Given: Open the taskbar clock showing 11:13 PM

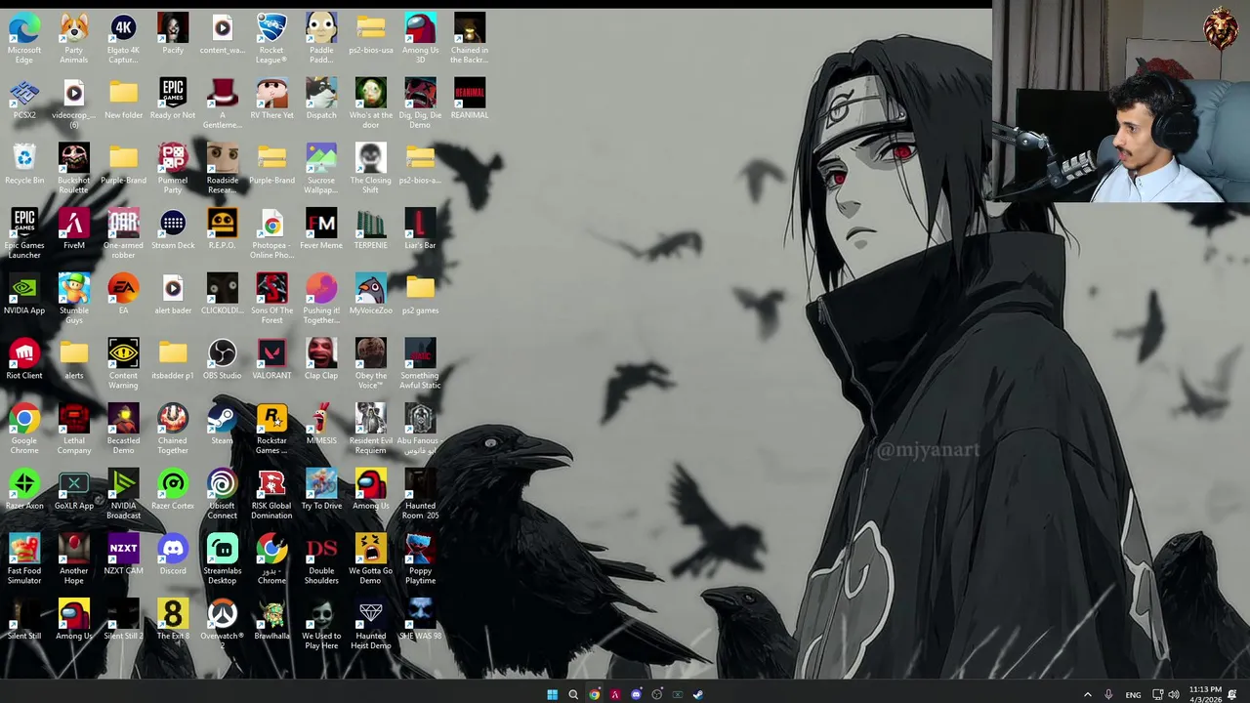Looking at the screenshot, I should click(x=1205, y=694).
